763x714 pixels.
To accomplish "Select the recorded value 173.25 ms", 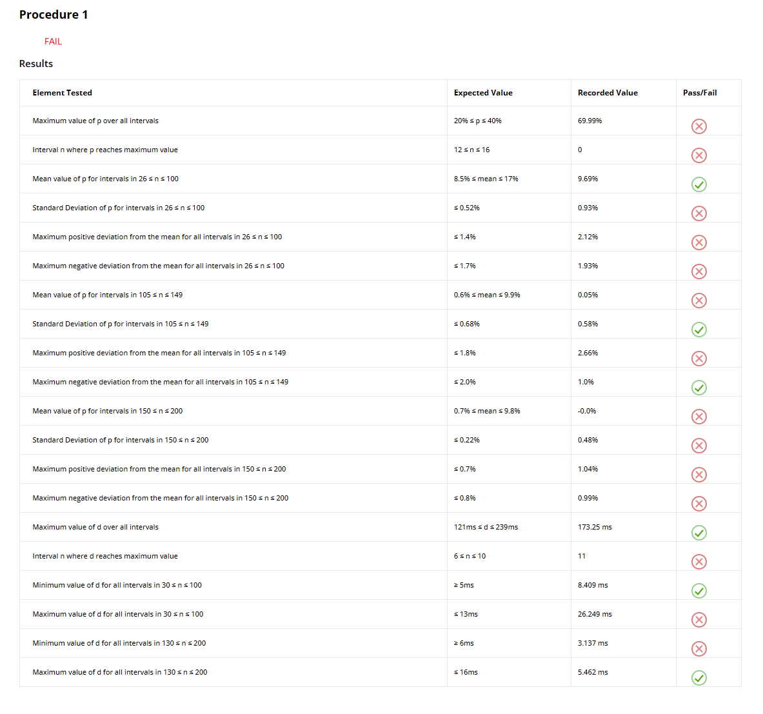I will 595,527.
